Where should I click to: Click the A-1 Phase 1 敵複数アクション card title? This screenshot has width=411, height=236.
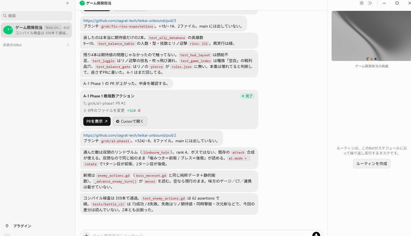[109, 96]
